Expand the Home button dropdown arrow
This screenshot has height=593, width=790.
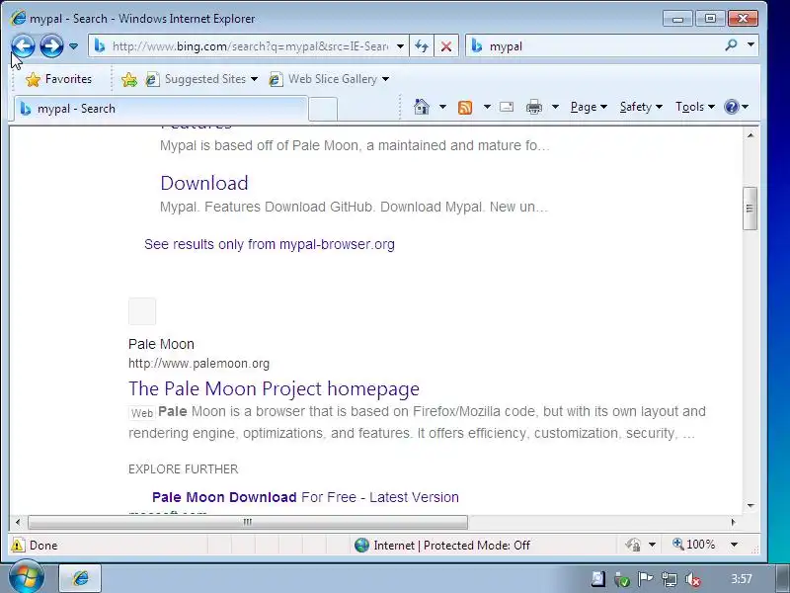tap(442, 107)
